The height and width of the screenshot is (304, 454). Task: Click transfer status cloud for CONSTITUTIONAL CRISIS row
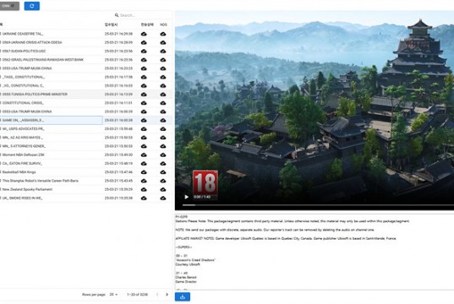coord(144,103)
